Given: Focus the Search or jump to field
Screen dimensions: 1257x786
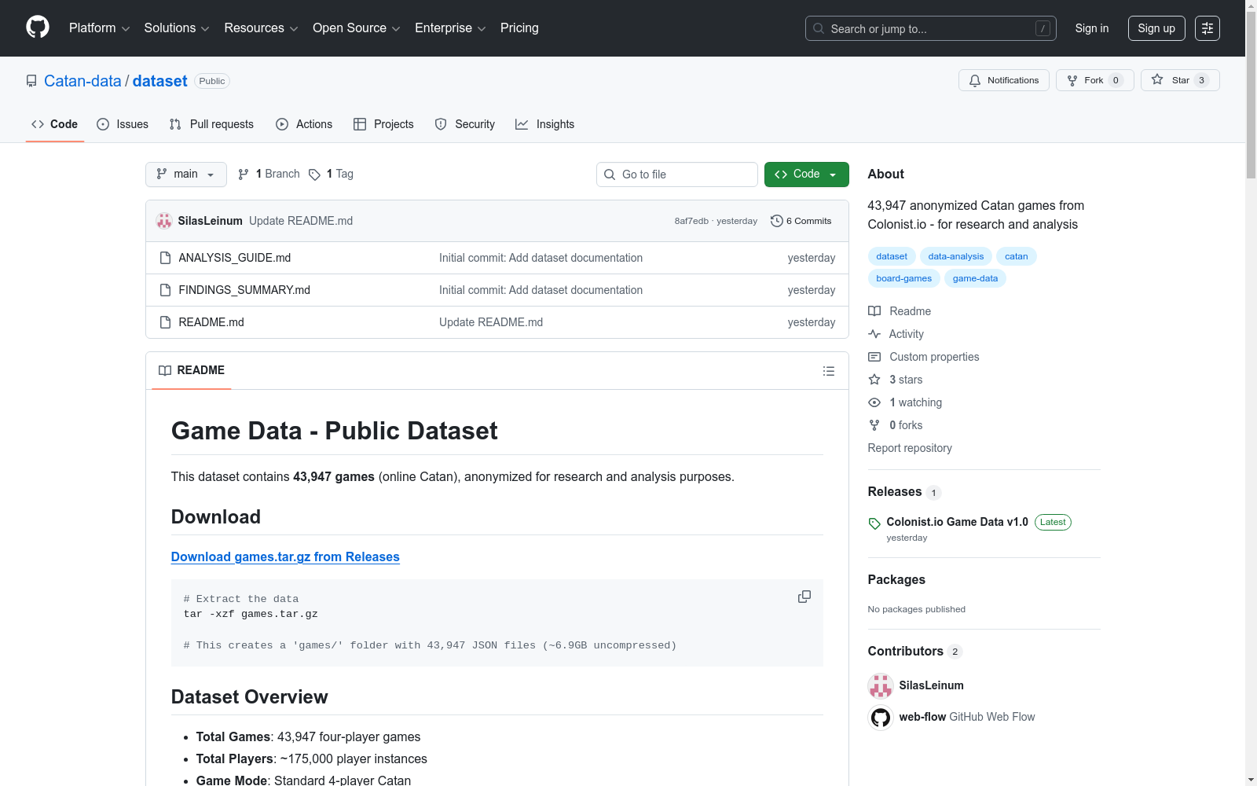Looking at the screenshot, I should pos(931,28).
